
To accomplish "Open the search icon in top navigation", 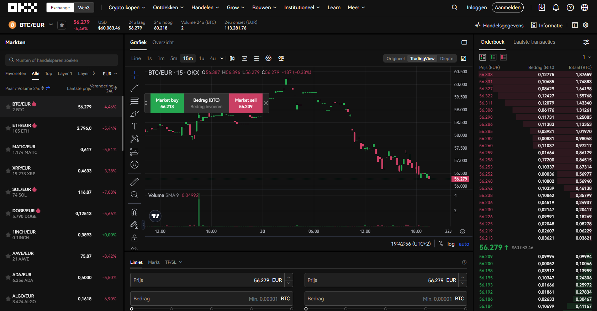I will [x=454, y=7].
